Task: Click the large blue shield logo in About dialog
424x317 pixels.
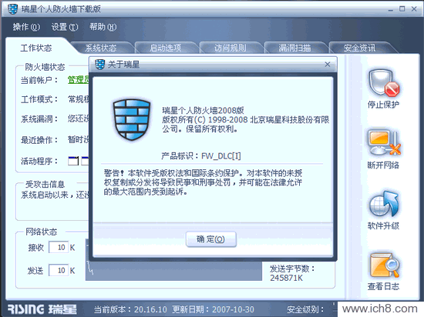Action: [132, 119]
